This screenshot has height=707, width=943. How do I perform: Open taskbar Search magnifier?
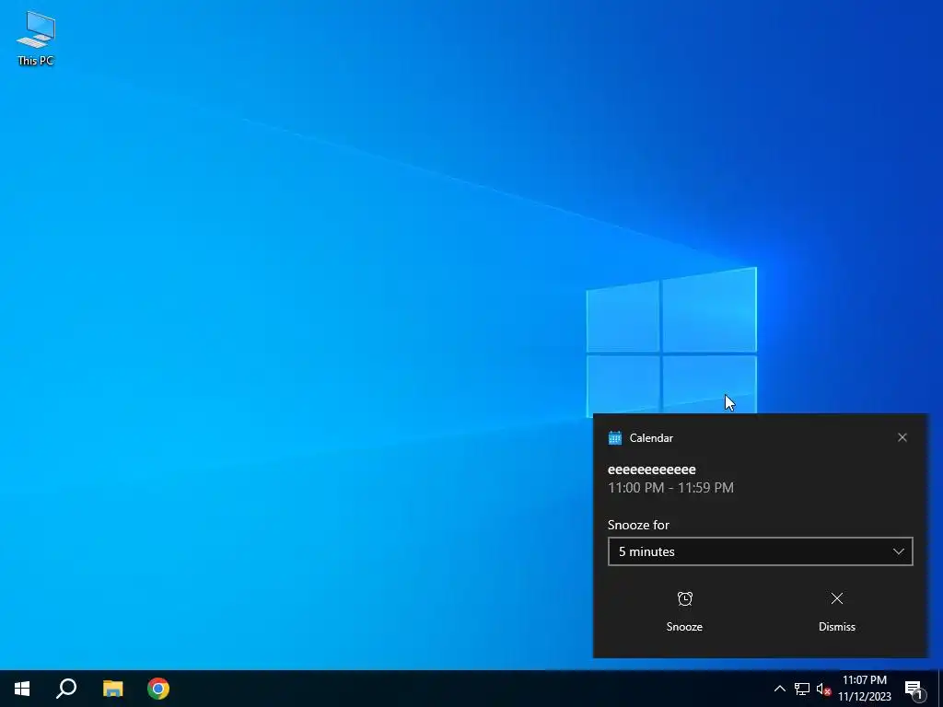coord(66,689)
